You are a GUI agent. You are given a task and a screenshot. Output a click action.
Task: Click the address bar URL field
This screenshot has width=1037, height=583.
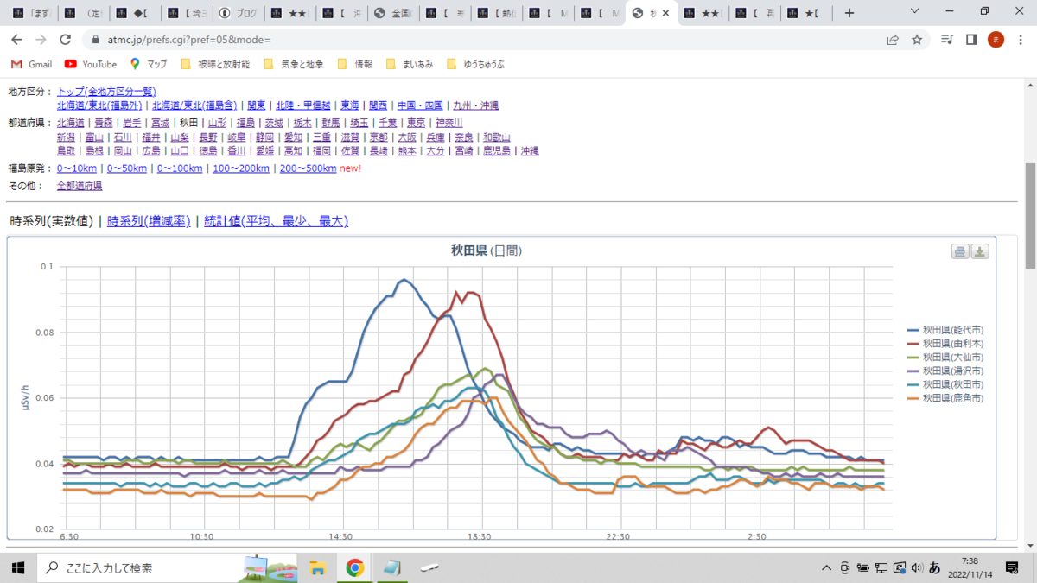pos(484,40)
